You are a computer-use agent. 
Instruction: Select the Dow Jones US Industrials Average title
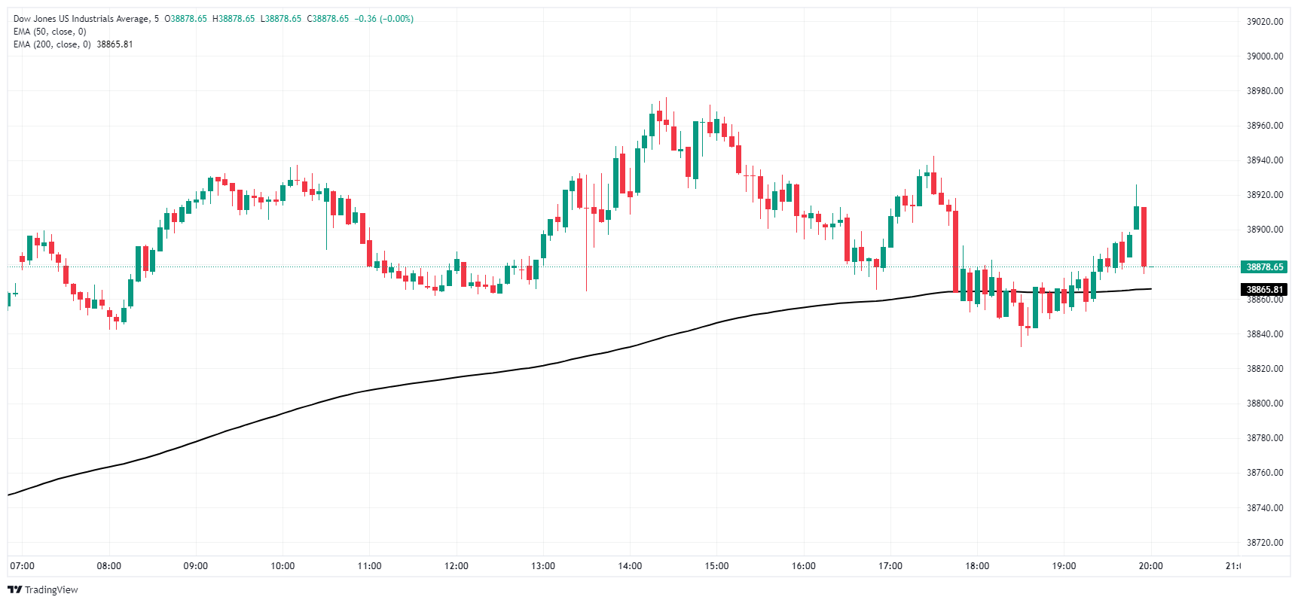click(x=81, y=19)
